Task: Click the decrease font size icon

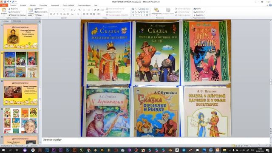Action: [x=75, y=10]
